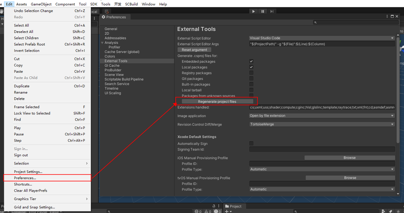This screenshot has height=213, width=404.
Task: Toggle Console error count icon
Action: coord(218,211)
